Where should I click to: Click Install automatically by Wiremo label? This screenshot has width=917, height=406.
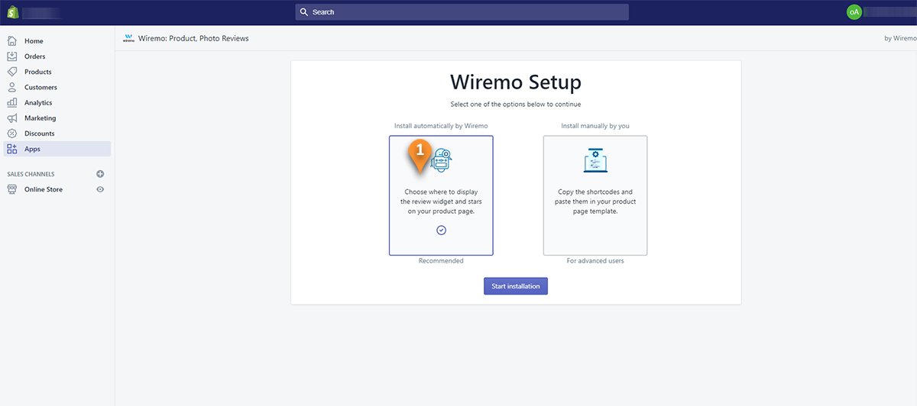(x=441, y=126)
